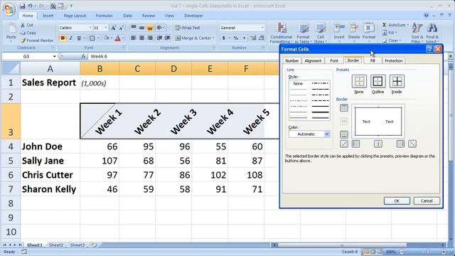
Task: Align text right in cell
Action: coord(150,38)
